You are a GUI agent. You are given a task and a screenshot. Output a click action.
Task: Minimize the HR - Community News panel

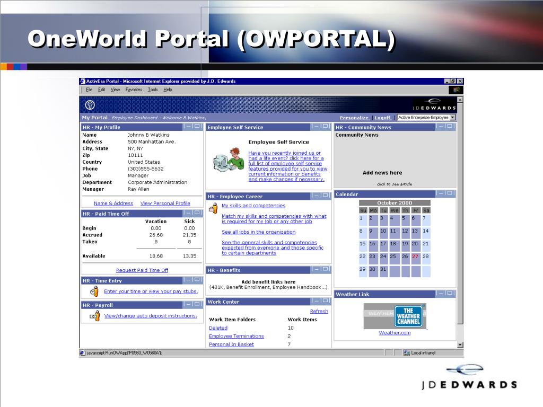point(441,127)
